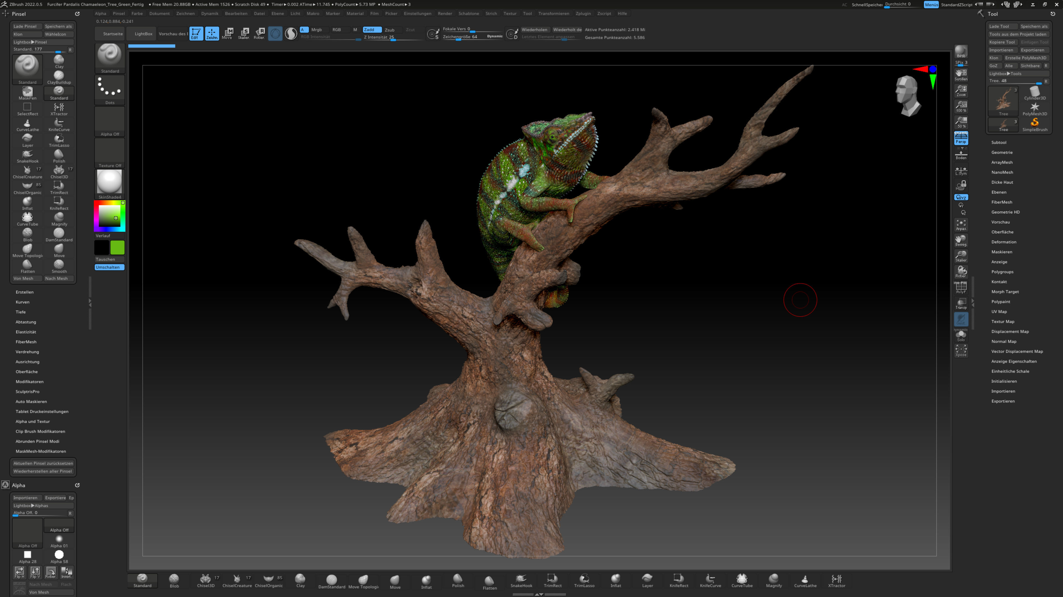Expand the Erstellen brush section

[25, 292]
